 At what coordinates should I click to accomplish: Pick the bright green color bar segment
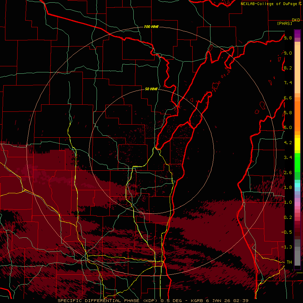tap(297, 163)
